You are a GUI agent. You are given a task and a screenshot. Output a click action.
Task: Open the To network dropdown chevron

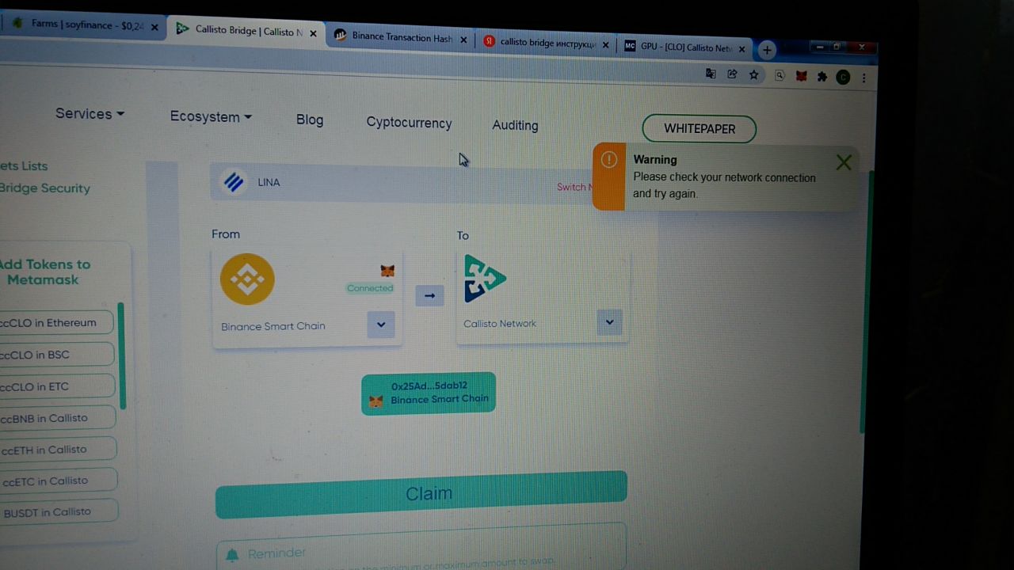609,322
